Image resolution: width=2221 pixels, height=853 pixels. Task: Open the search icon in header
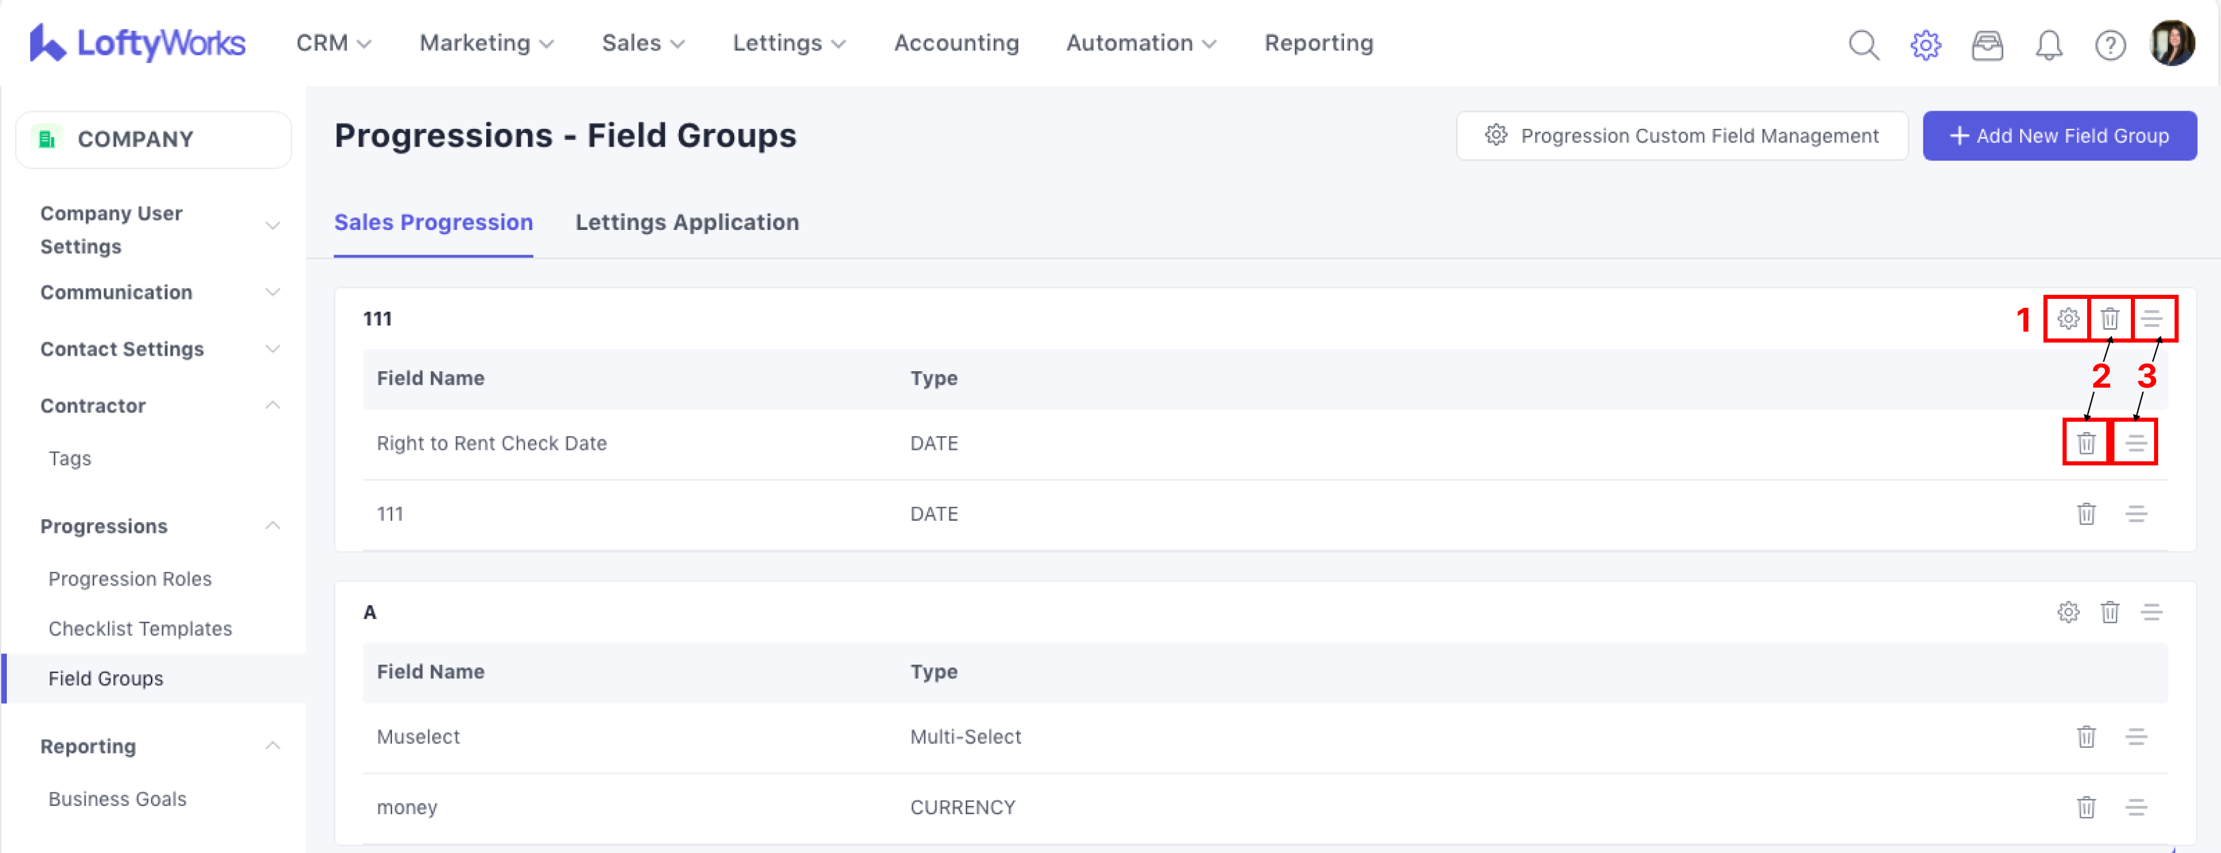[x=1863, y=44]
